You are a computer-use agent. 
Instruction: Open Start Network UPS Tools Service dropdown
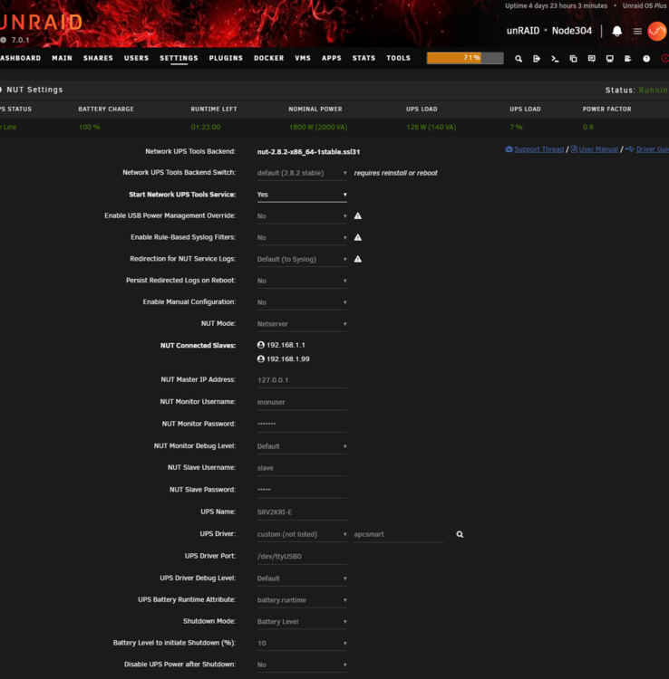(x=302, y=195)
